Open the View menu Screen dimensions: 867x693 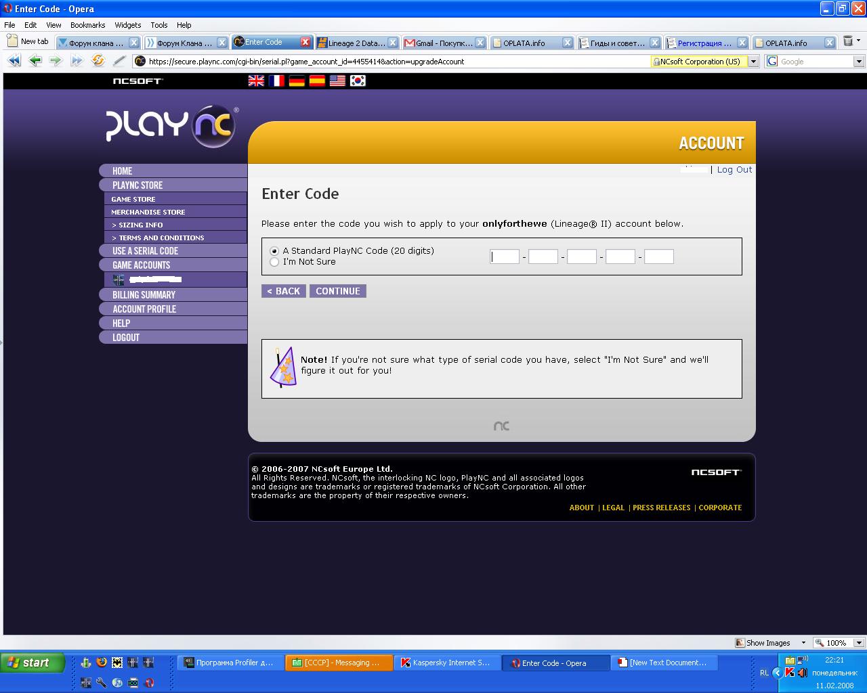(x=54, y=25)
